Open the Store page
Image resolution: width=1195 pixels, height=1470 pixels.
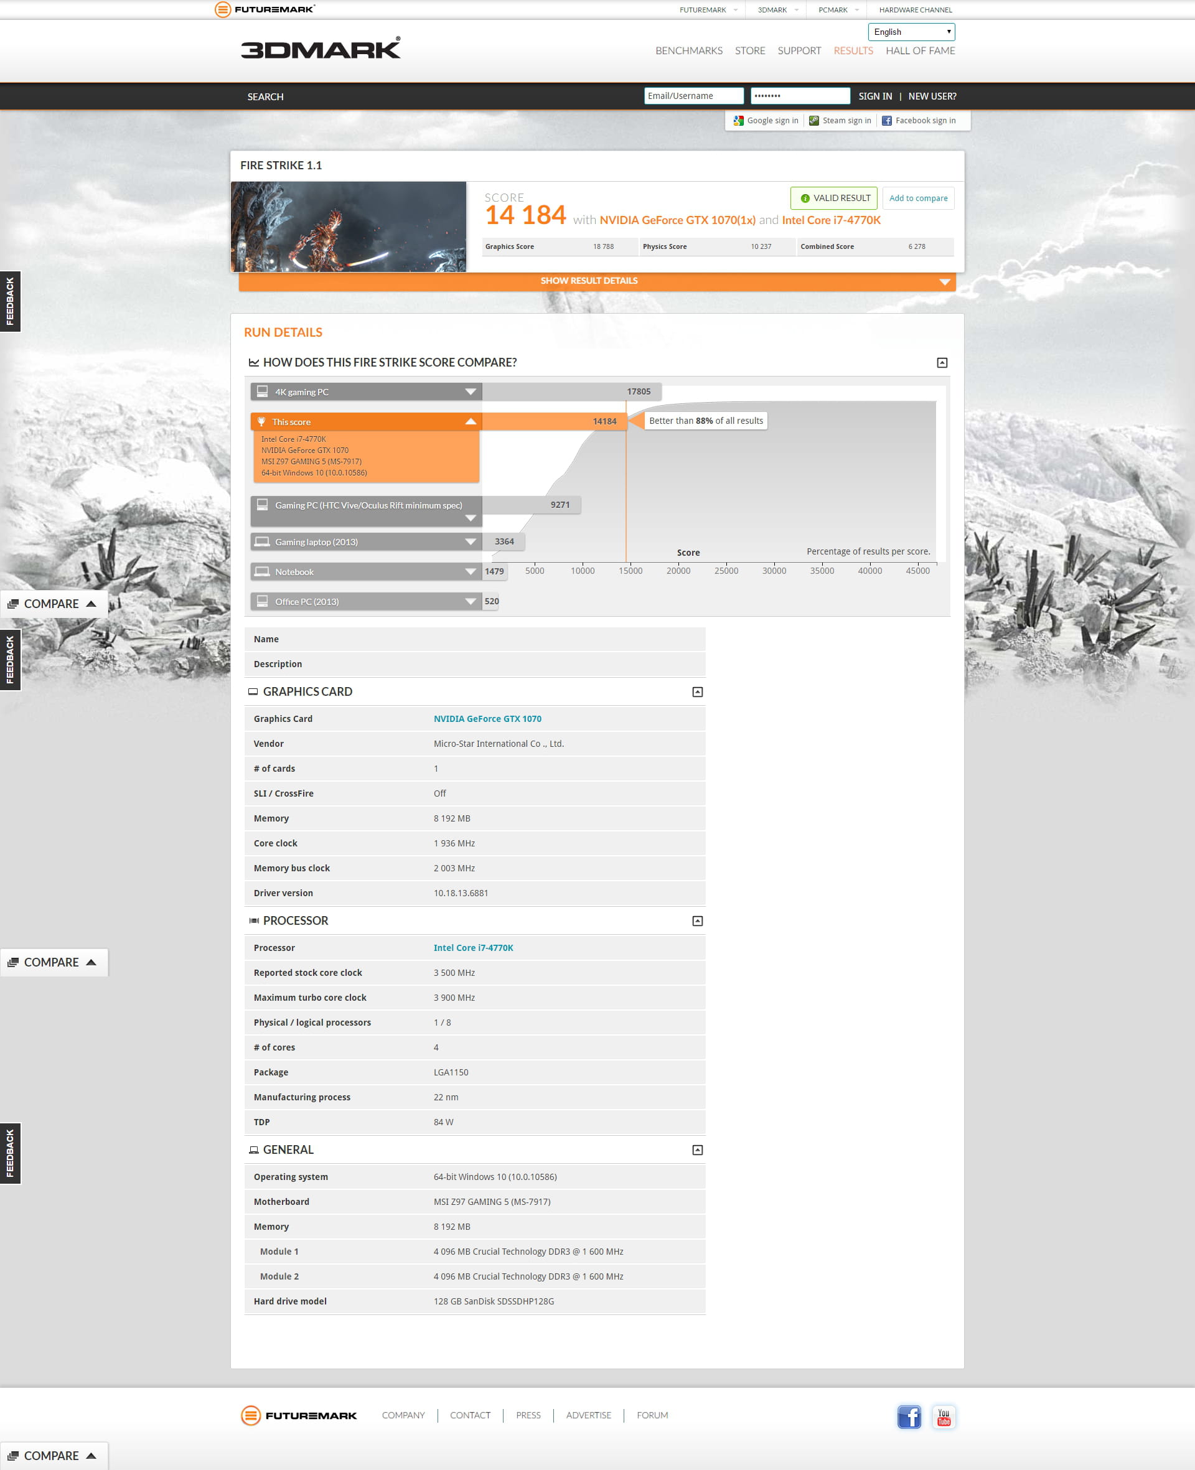(x=749, y=51)
